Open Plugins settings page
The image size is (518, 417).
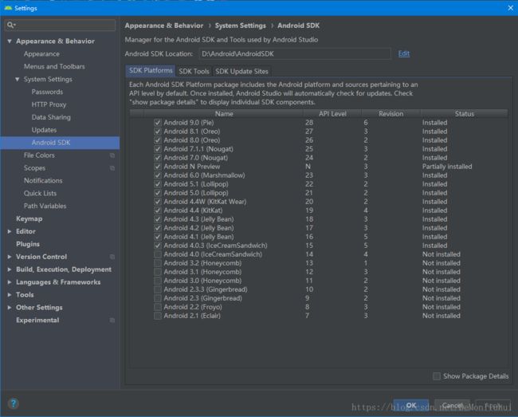28,244
